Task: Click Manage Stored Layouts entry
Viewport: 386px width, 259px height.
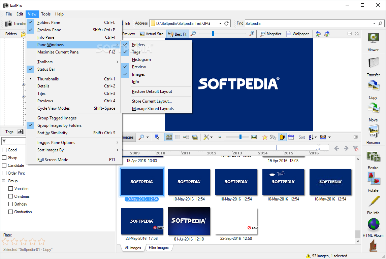Action: point(157,109)
